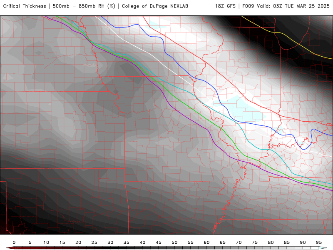
Task: Select the "18Z GFS" model run label
Action: pyautogui.click(x=225, y=6)
